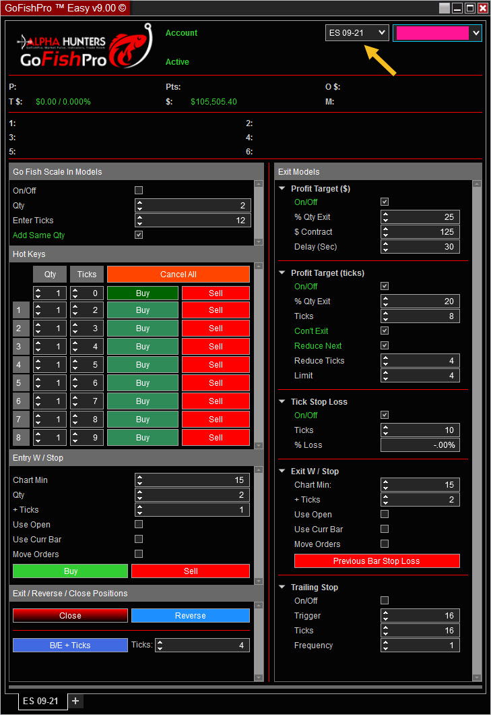491x715 pixels.
Task: Click the Scale In Qty field
Action: tap(193, 206)
